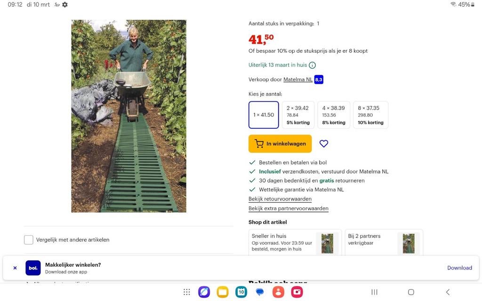Open the My Files folder app
Viewport: 482px width, 301px height.
[x=222, y=292]
